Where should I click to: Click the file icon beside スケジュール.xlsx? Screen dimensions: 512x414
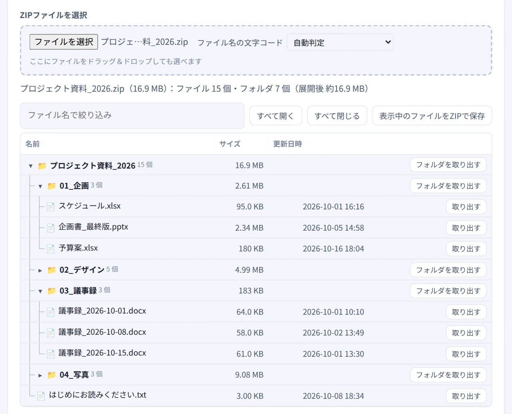(x=50, y=207)
